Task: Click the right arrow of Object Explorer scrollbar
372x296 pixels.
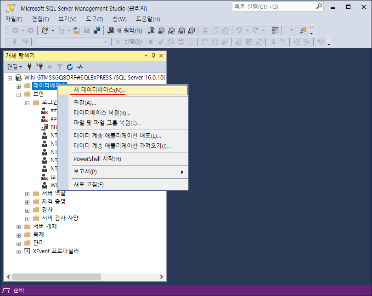Action: [x=162, y=277]
